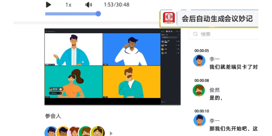This screenshot has height=136, width=272.
Task: Click the glasses-wearing last participant avatar
Action: point(98,132)
